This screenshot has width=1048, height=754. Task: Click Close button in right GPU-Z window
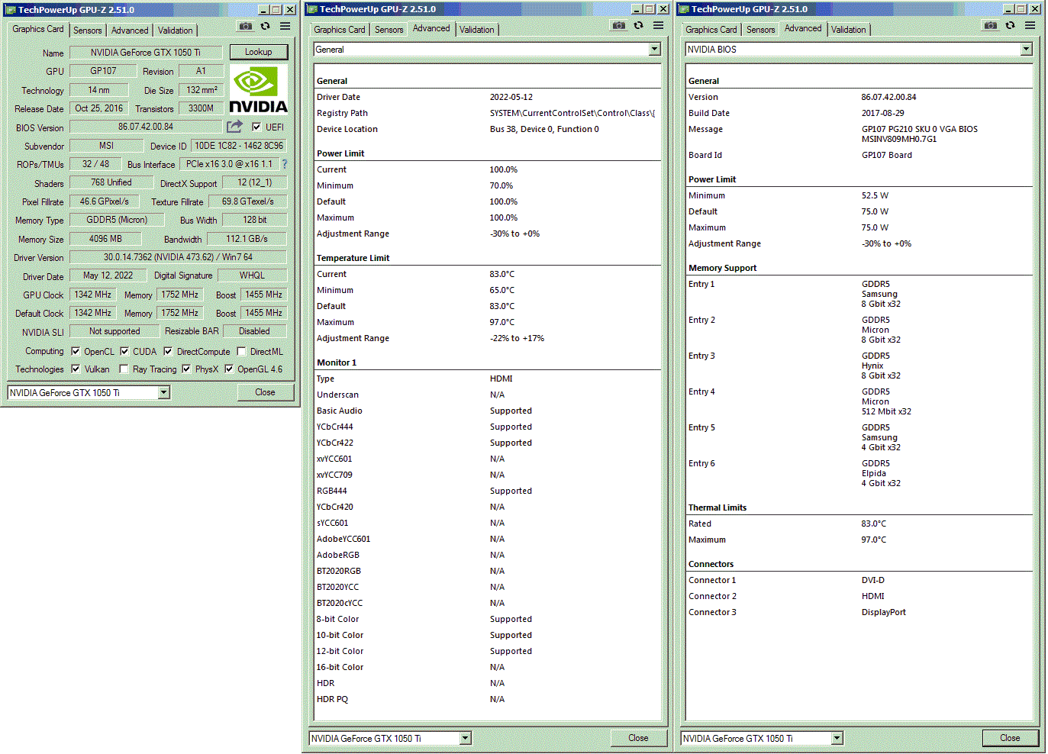[1010, 738]
